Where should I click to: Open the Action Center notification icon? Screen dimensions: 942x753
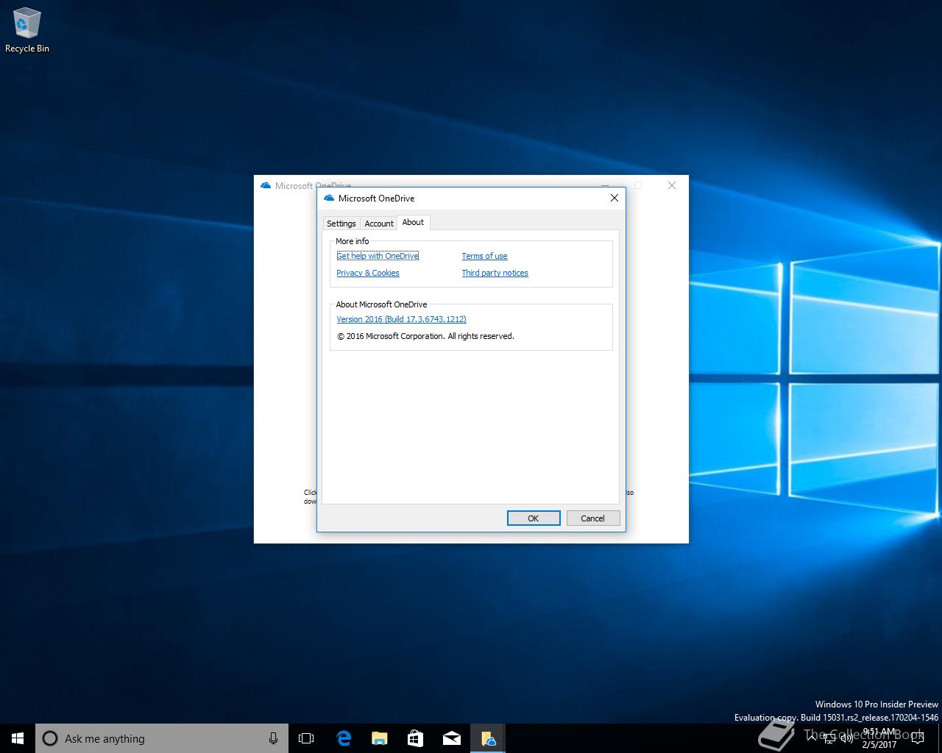click(917, 738)
